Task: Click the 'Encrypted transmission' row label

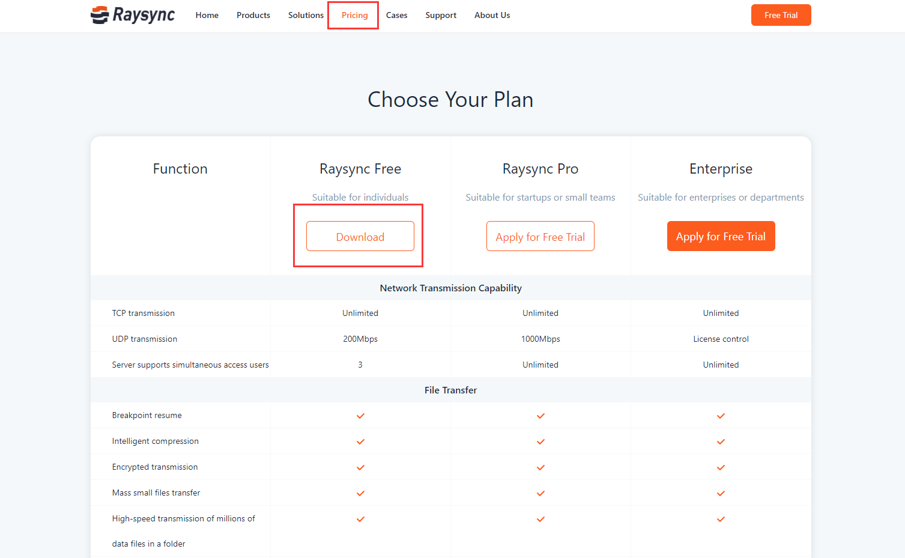Action: pos(155,467)
